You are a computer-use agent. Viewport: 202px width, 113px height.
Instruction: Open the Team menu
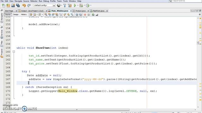[x=59, y=1]
